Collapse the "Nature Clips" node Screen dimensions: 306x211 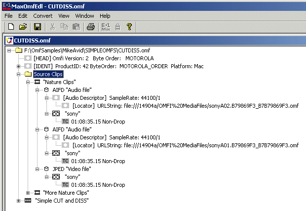[x=28, y=82]
